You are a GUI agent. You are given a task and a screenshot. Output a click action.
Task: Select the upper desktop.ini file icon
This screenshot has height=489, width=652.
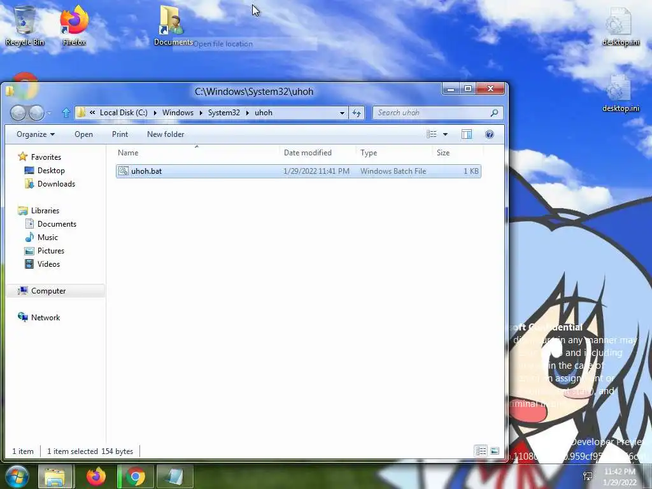pyautogui.click(x=620, y=25)
